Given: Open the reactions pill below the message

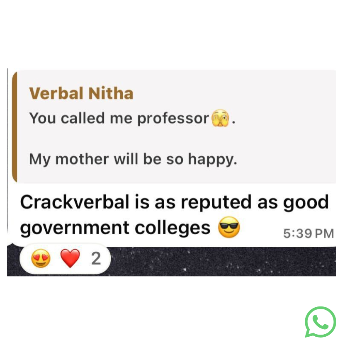Looking at the screenshot, I should coord(65,258).
